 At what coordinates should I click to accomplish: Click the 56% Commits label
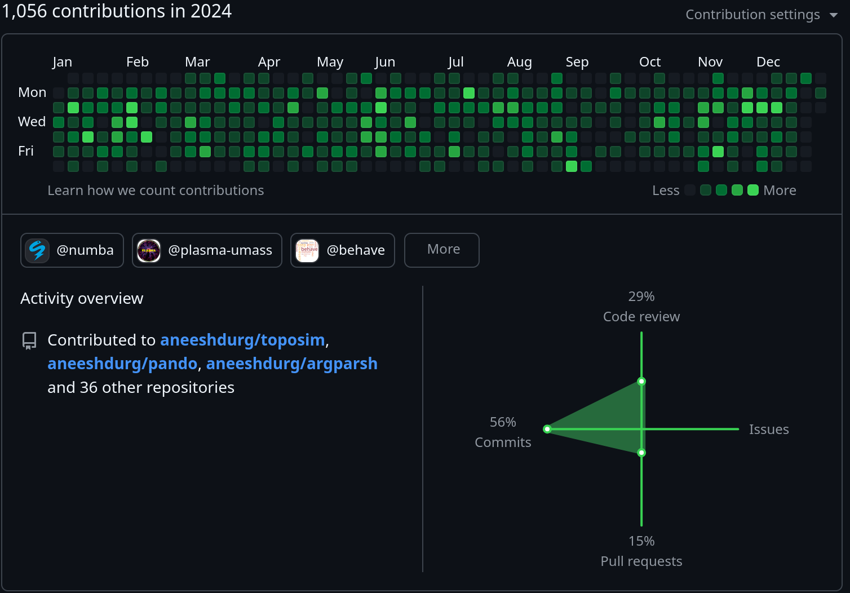[x=503, y=432]
